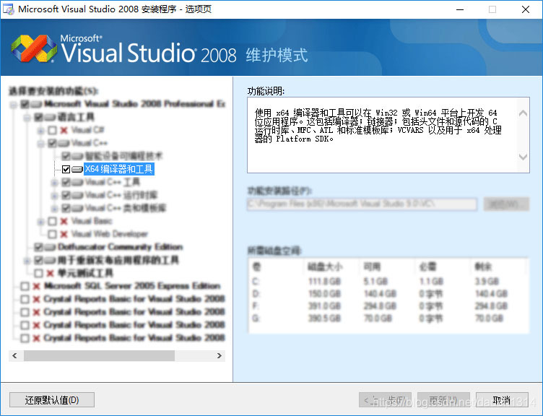Click the 更新(U) button

443,400
